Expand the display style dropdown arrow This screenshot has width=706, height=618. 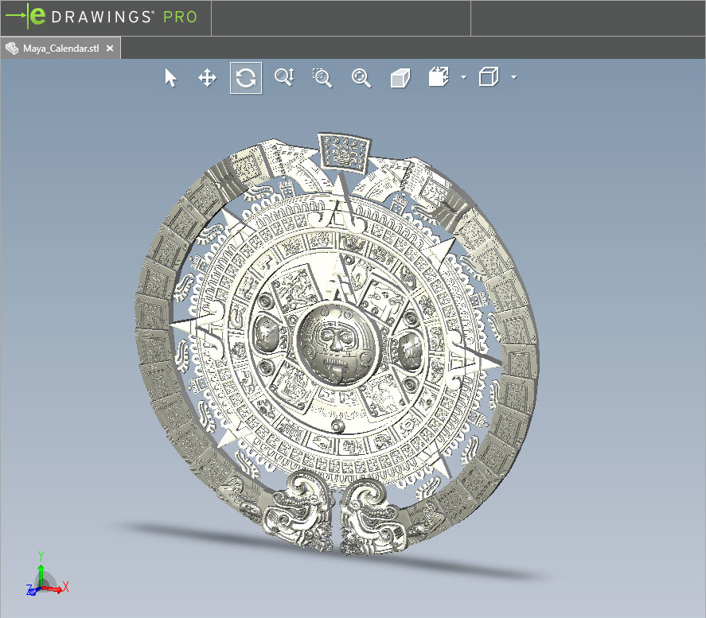(x=513, y=77)
